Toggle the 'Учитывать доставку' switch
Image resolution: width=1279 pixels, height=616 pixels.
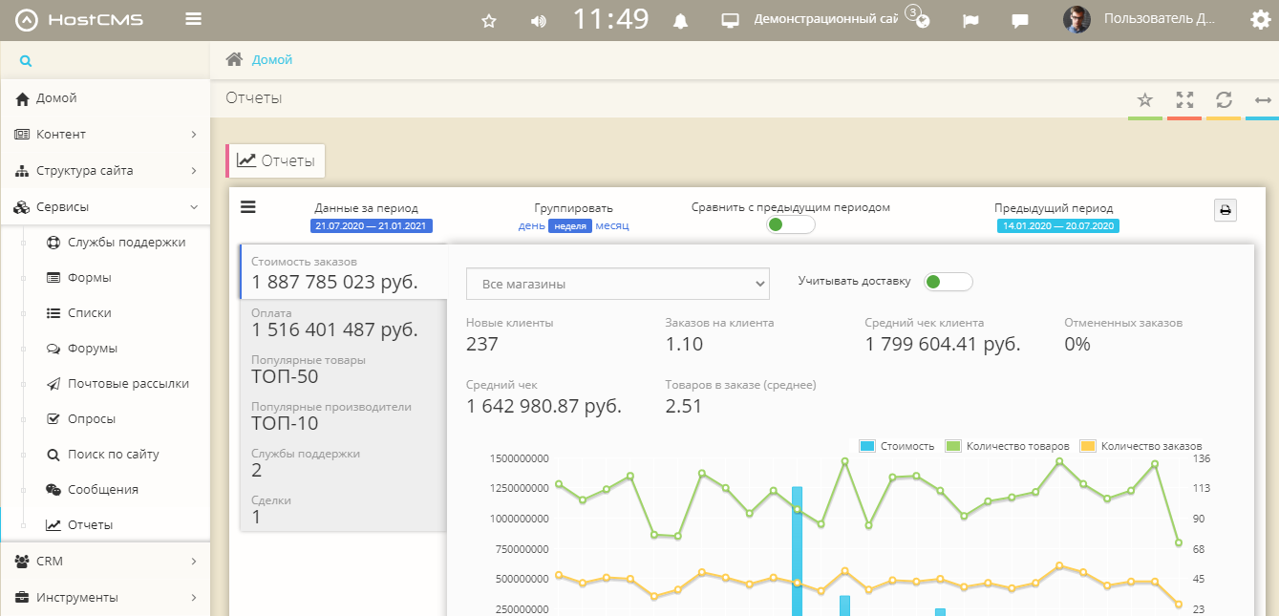click(x=949, y=282)
